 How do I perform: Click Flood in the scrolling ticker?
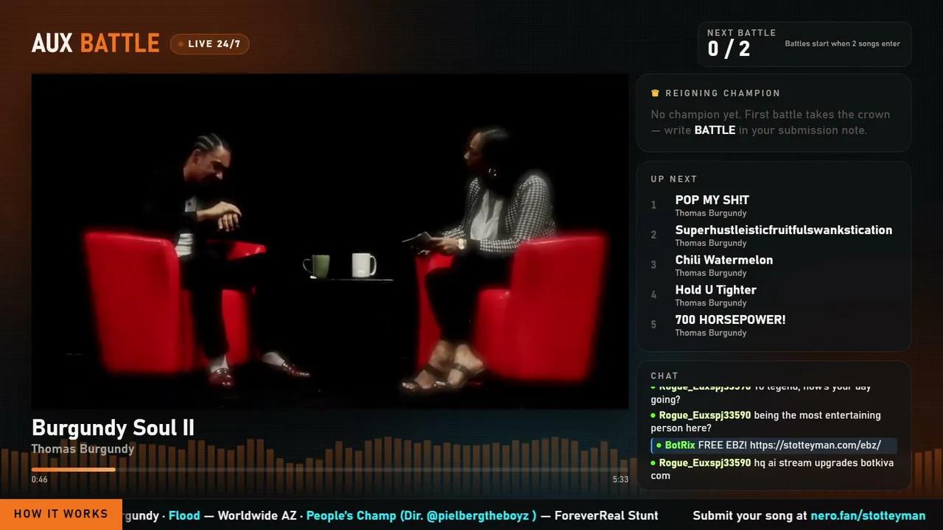tap(184, 515)
